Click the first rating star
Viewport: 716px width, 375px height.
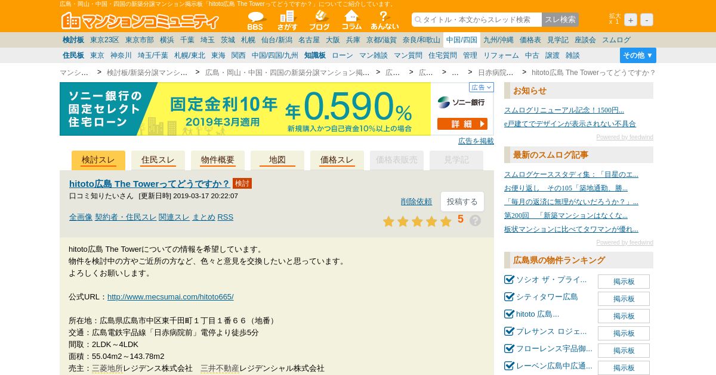pyautogui.click(x=388, y=221)
